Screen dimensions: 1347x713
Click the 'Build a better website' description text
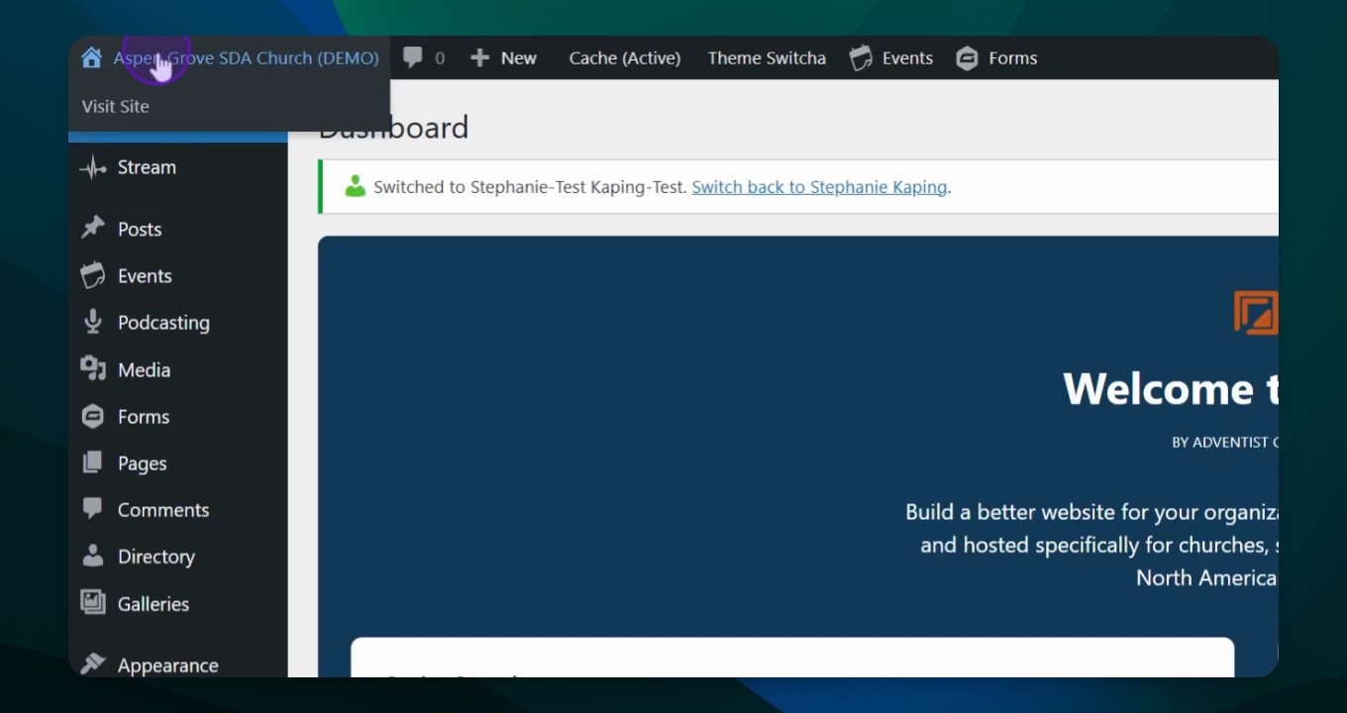[x=1091, y=512]
